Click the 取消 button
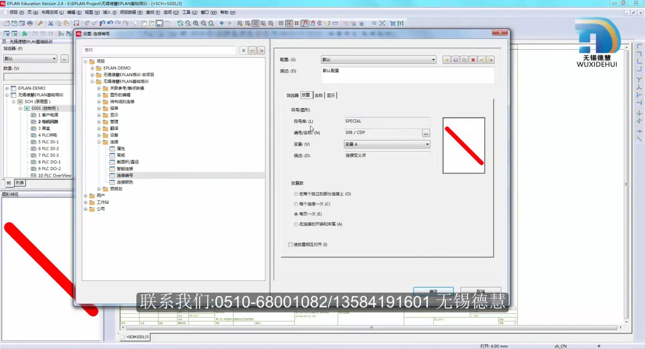This screenshot has height=349, width=645. pyautogui.click(x=481, y=291)
